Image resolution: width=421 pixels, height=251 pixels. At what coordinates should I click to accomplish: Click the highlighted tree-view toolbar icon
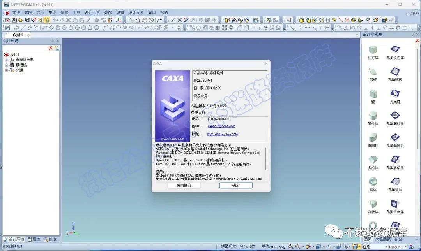point(47,20)
